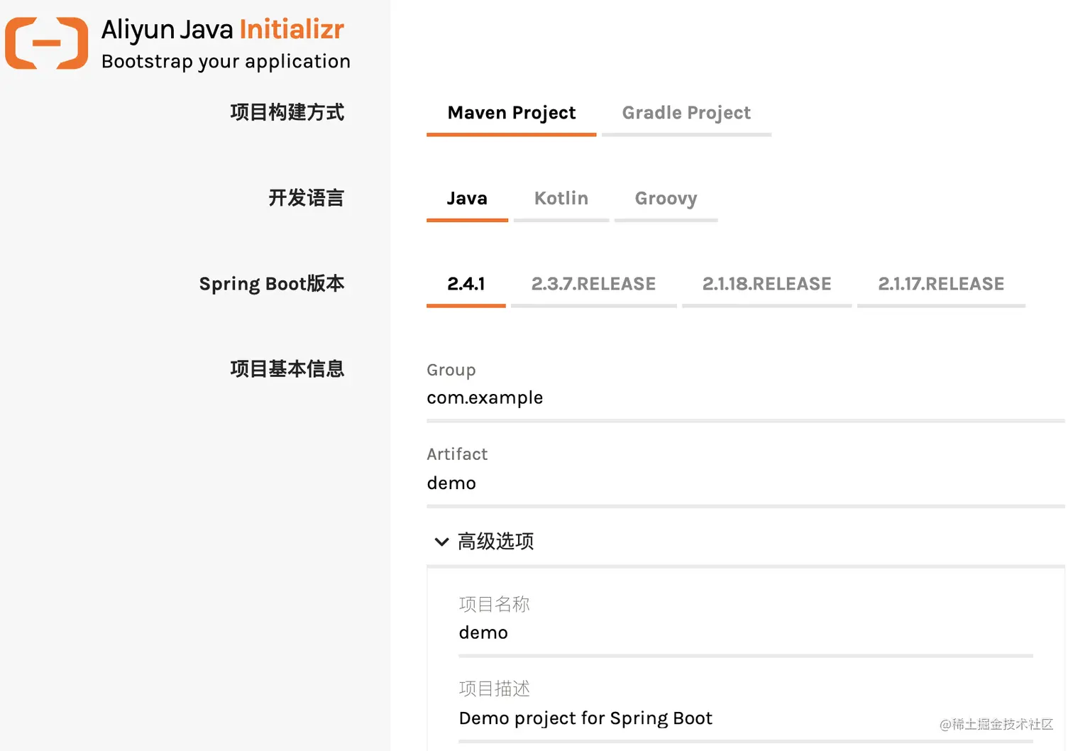
Task: Choose Groovy as the development language
Action: [665, 199]
